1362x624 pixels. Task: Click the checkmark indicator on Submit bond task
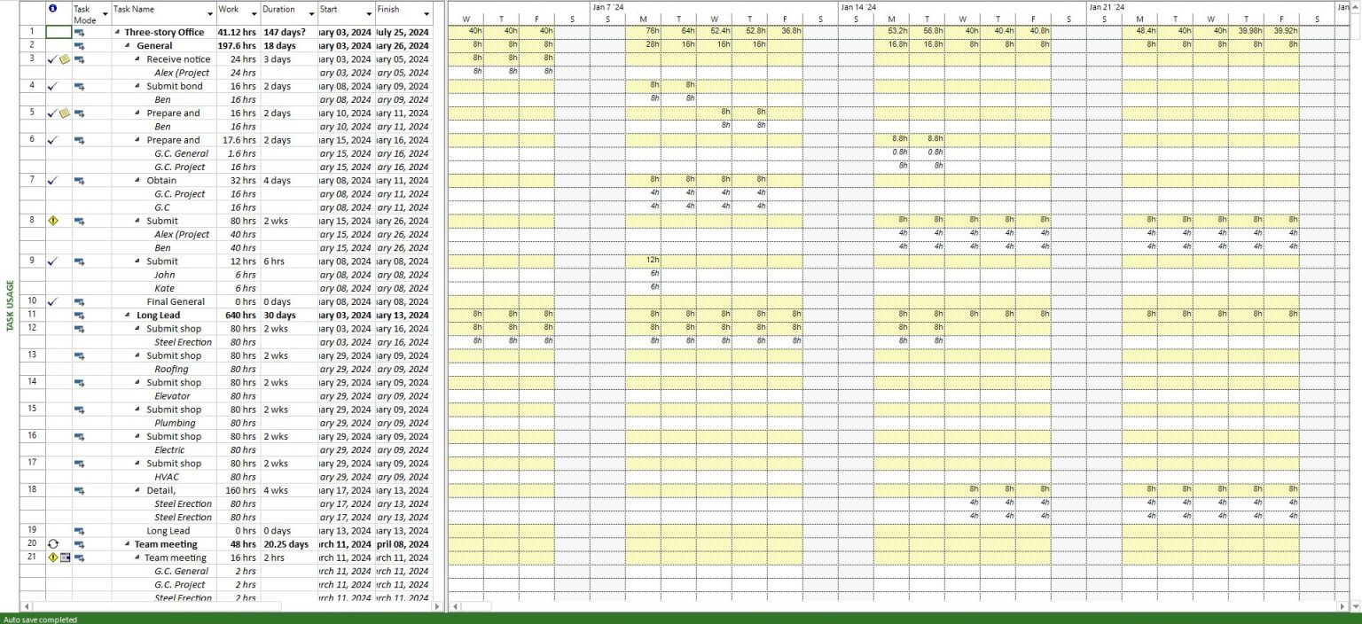click(x=52, y=86)
